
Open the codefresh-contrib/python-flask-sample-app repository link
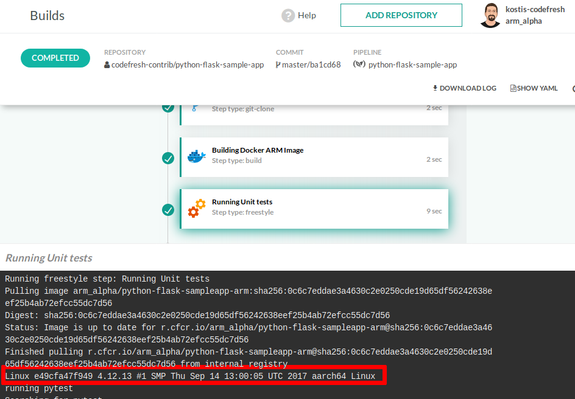pyautogui.click(x=187, y=64)
